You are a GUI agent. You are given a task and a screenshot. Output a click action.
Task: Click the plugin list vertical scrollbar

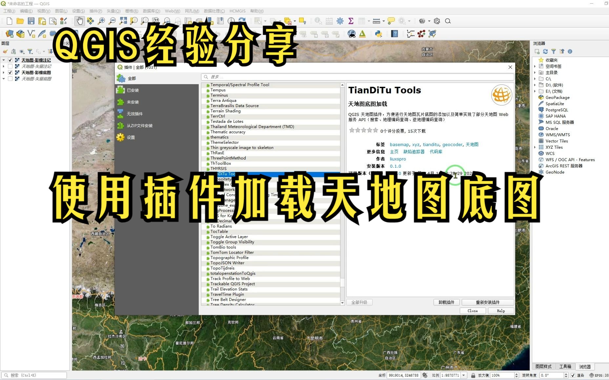(342, 193)
